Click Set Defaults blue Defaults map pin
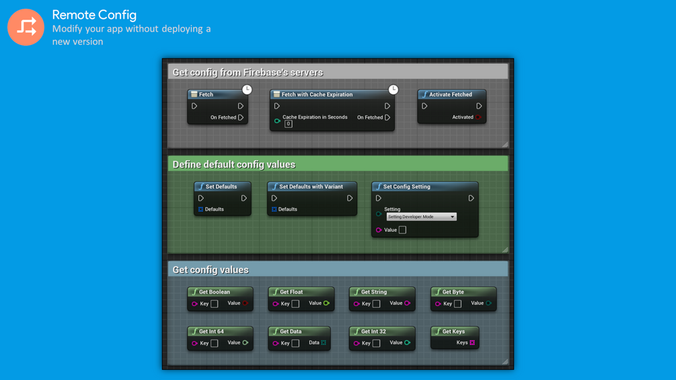This screenshot has width=676, height=380. pos(200,209)
